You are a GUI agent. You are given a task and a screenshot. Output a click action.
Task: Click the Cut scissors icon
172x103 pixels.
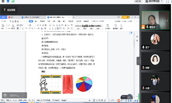click(7, 25)
